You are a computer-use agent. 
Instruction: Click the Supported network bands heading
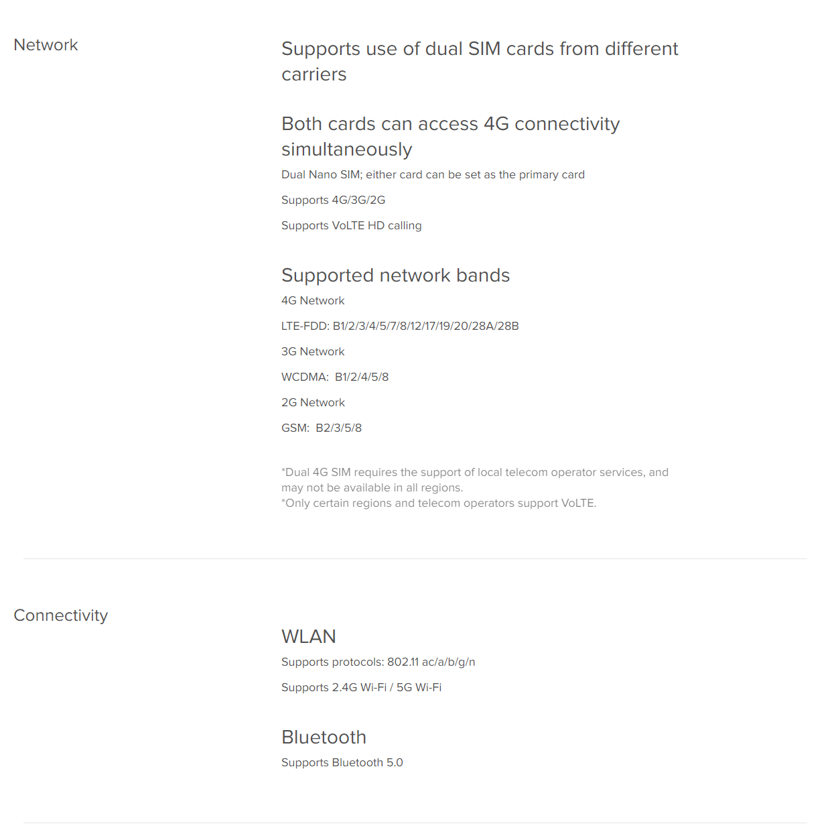click(x=395, y=276)
